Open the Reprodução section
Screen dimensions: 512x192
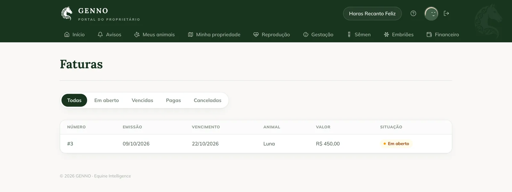(272, 35)
